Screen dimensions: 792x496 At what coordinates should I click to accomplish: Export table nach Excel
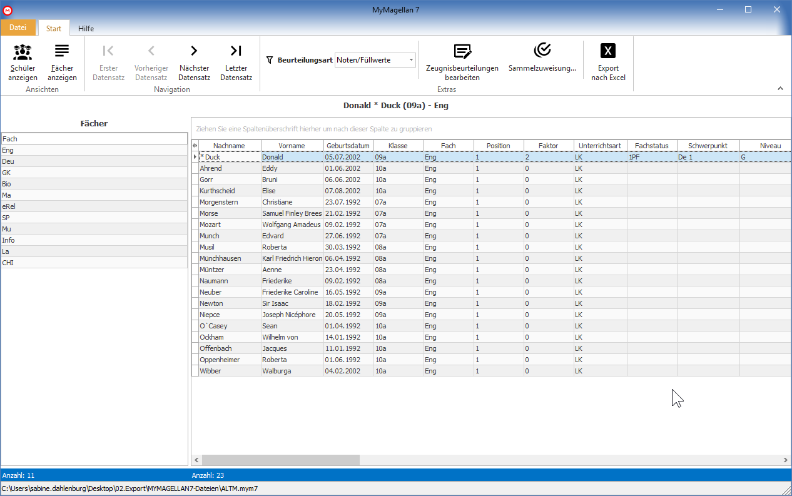coord(608,63)
